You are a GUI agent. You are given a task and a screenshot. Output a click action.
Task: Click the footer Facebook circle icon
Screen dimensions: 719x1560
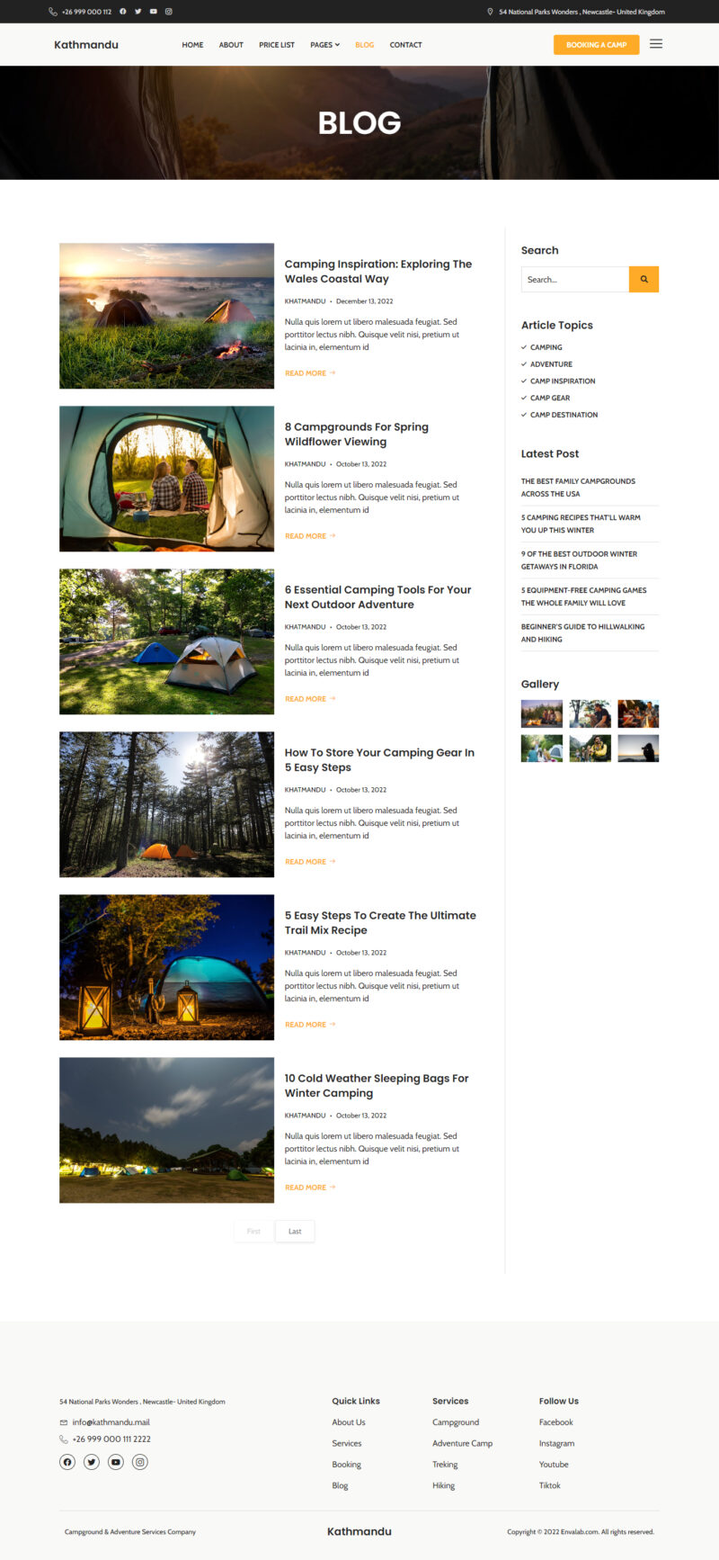(67, 1462)
